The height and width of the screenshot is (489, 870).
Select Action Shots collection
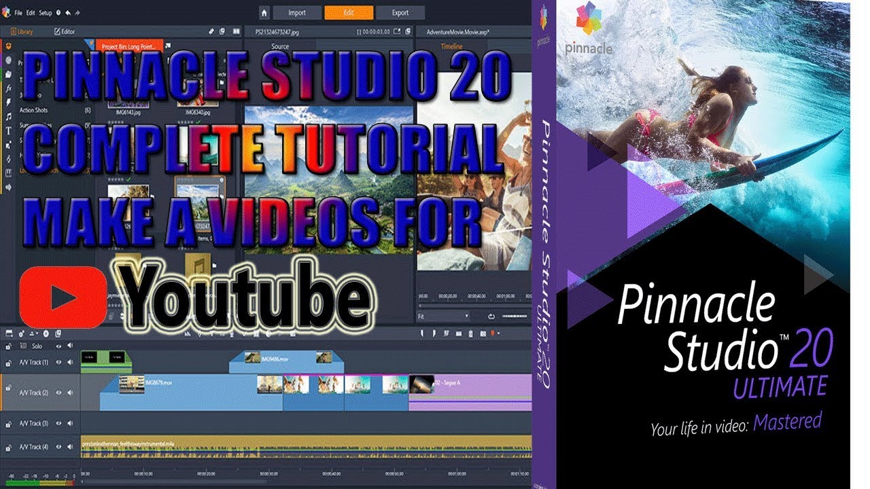(33, 110)
